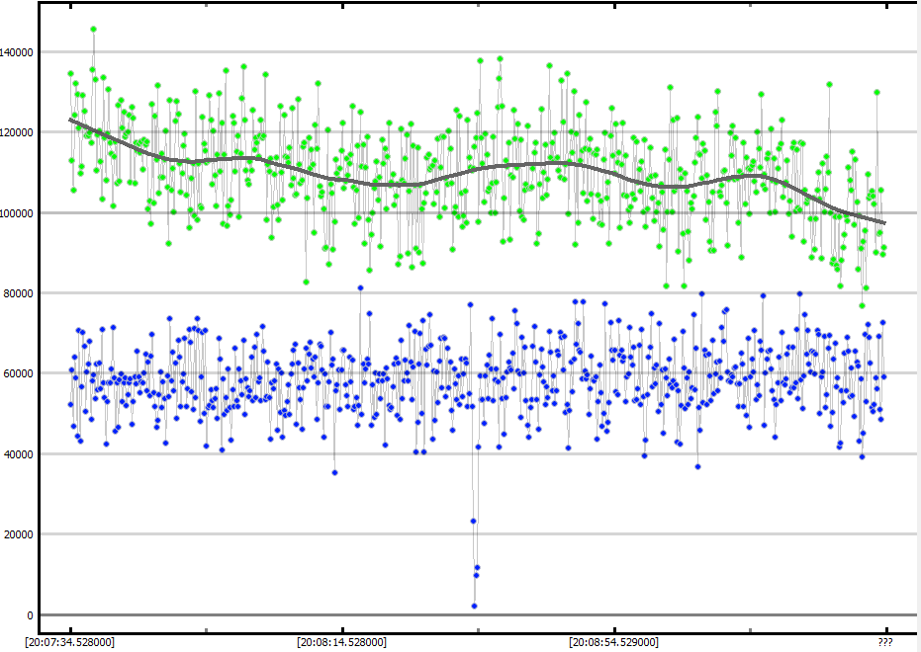Click the last blue data point at right edge
921x652 pixels.
point(883,376)
